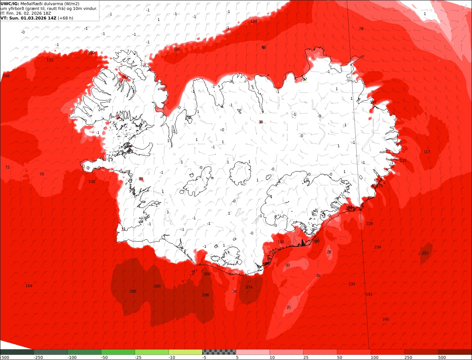This screenshot has height=360, width=472.
Task: Click the subtitle 'um yfirborð (grænt til, rautt frá)'
Action: click(36, 8)
